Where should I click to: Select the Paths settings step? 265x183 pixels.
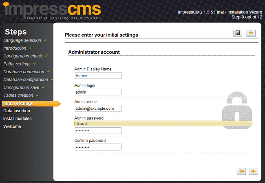pos(17,64)
